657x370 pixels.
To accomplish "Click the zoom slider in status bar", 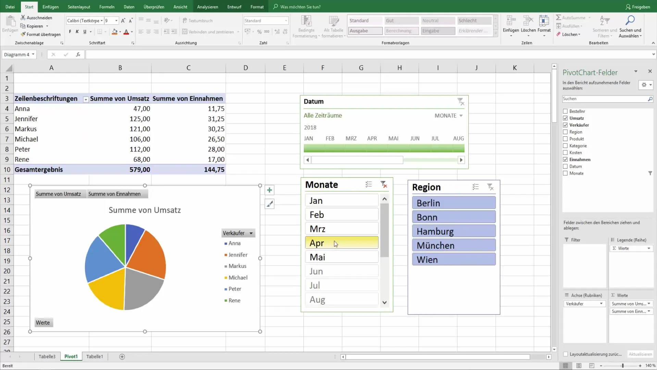I will 623,366.
